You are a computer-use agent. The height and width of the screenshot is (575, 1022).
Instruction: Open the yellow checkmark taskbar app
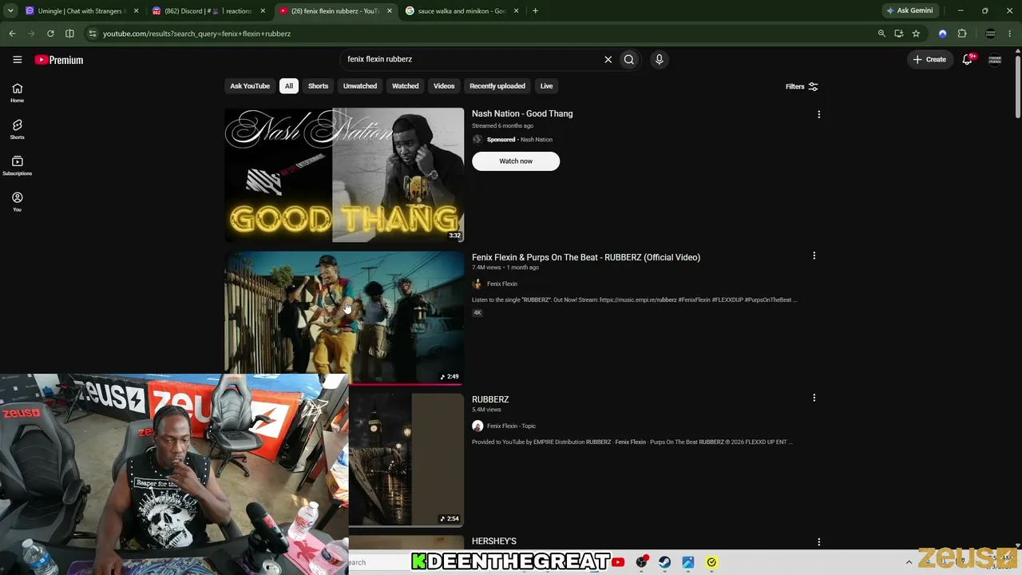click(x=711, y=562)
